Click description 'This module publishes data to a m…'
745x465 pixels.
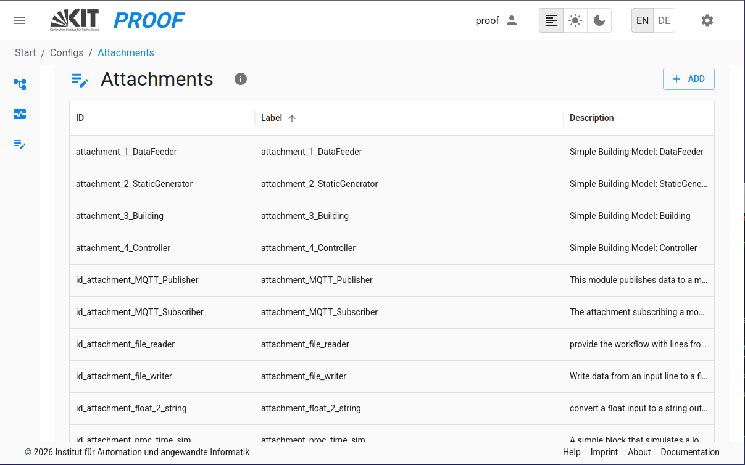(639, 280)
